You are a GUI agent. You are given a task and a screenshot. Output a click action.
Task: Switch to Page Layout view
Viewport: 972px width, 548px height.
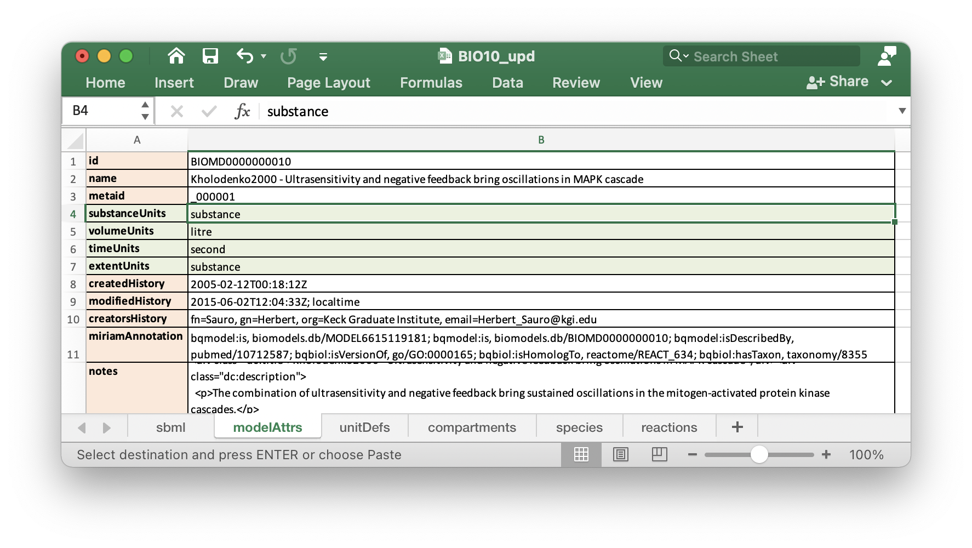pos(621,454)
